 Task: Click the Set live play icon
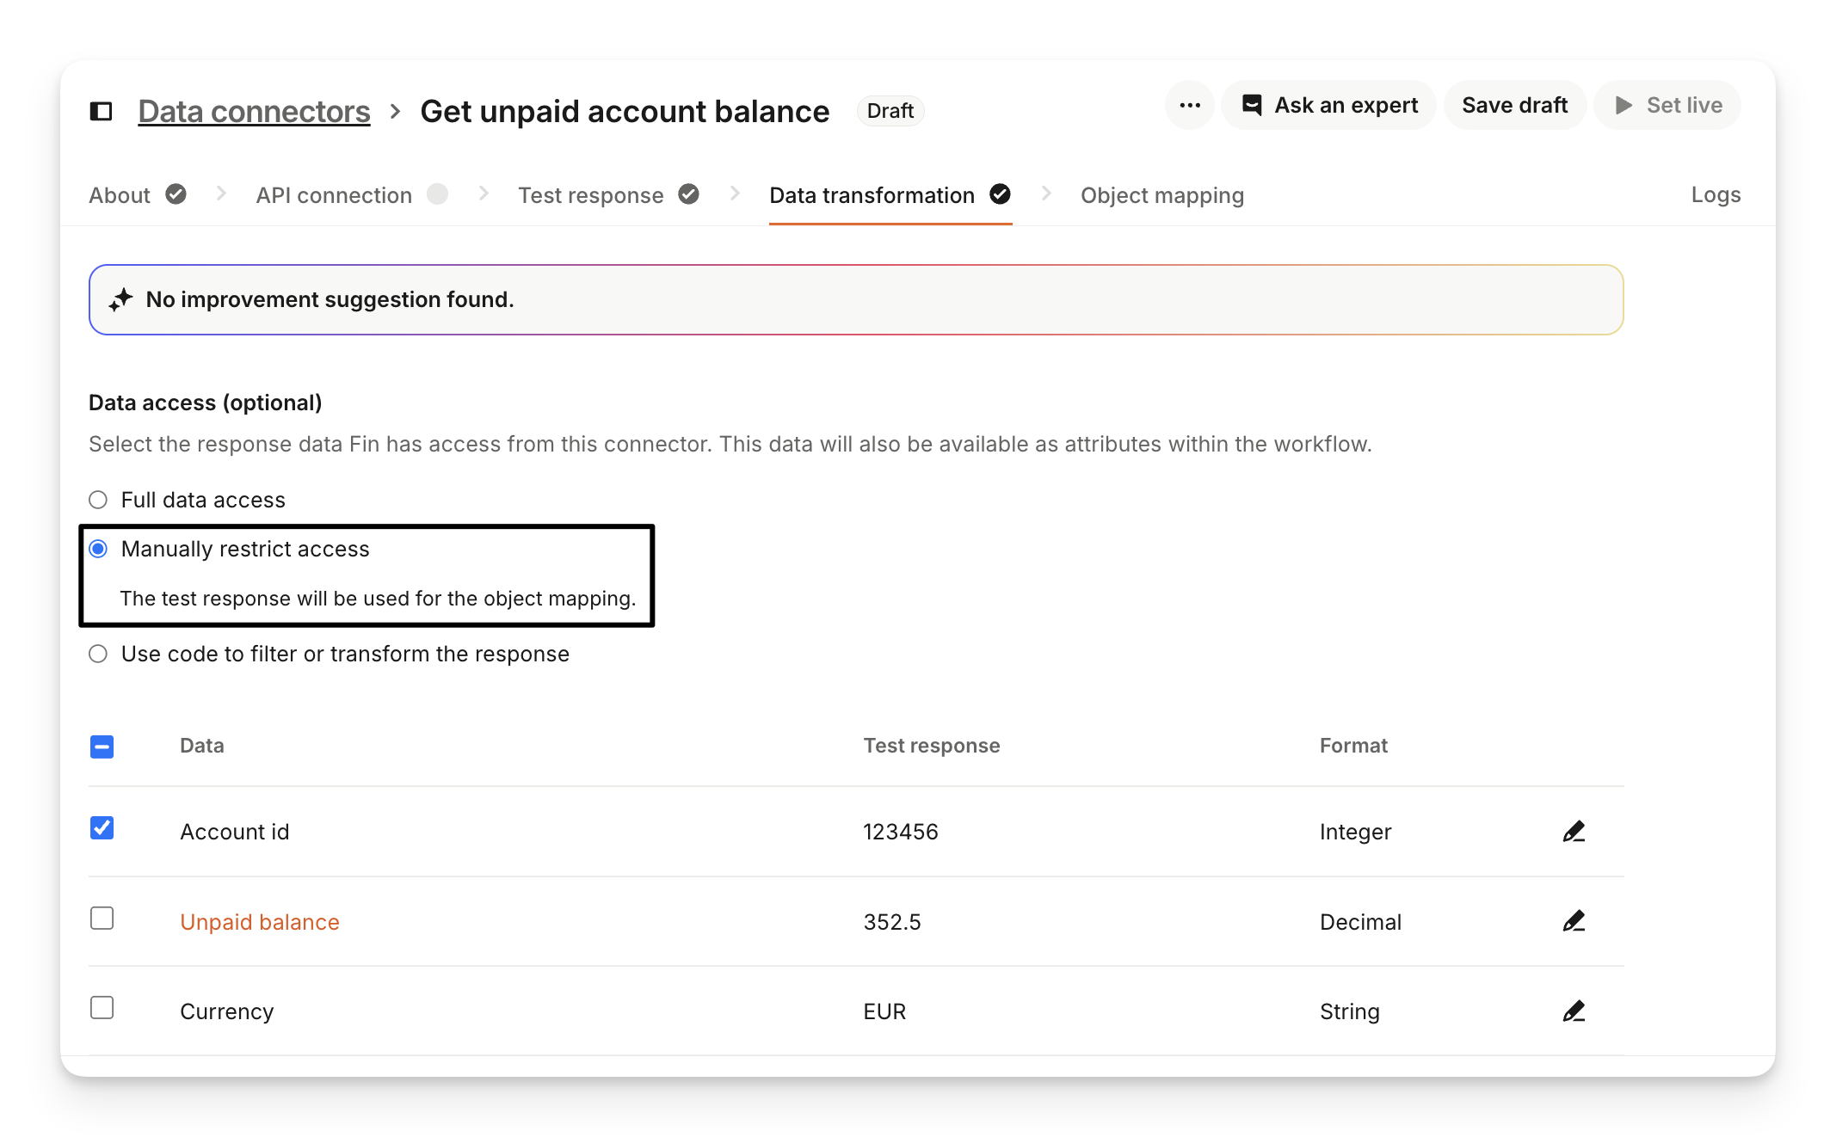1623,105
